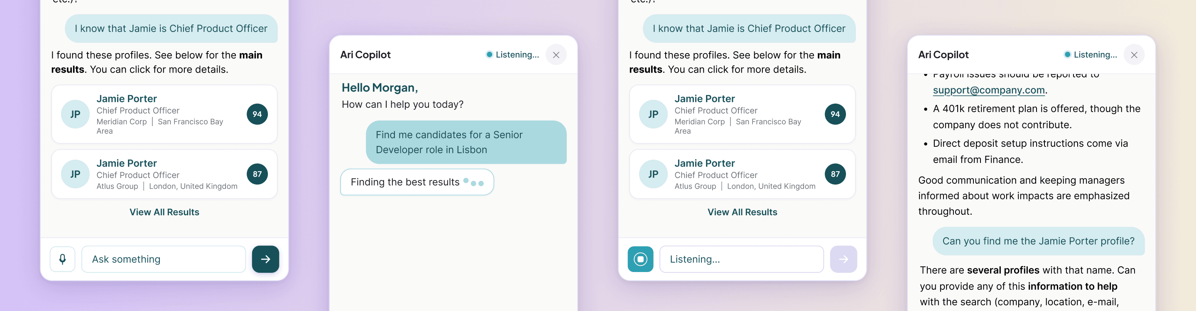Screen dimensions: 1196x311
Task: Click the faded send arrow beside Listening... input
Action: coord(843,259)
